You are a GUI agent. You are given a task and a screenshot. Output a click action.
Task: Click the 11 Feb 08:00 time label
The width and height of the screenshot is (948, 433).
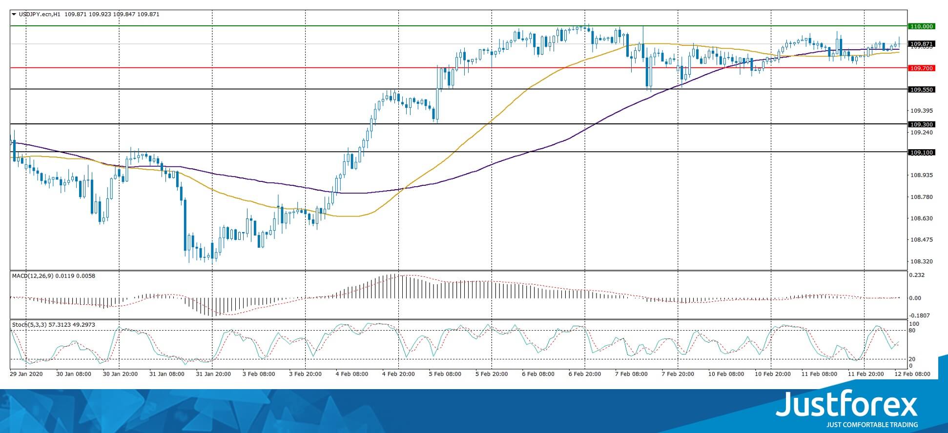pos(819,374)
